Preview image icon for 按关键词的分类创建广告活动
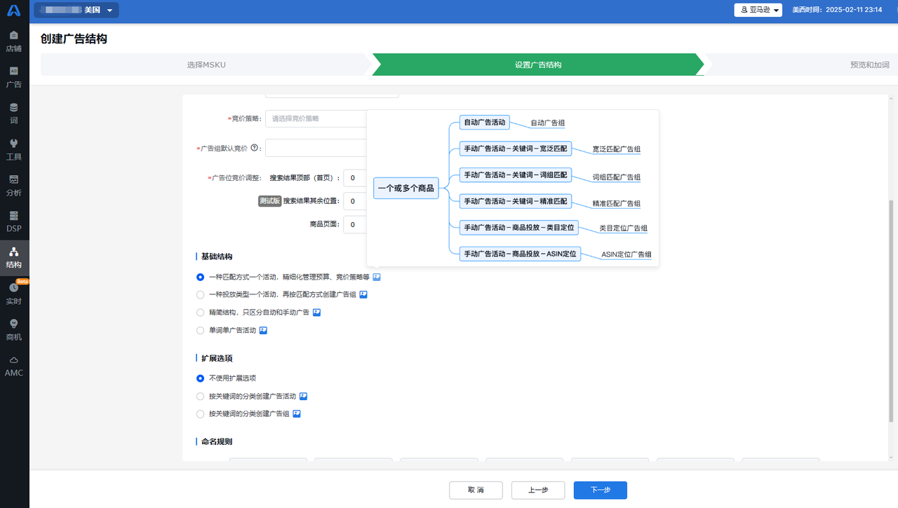The image size is (898, 508). coord(303,396)
